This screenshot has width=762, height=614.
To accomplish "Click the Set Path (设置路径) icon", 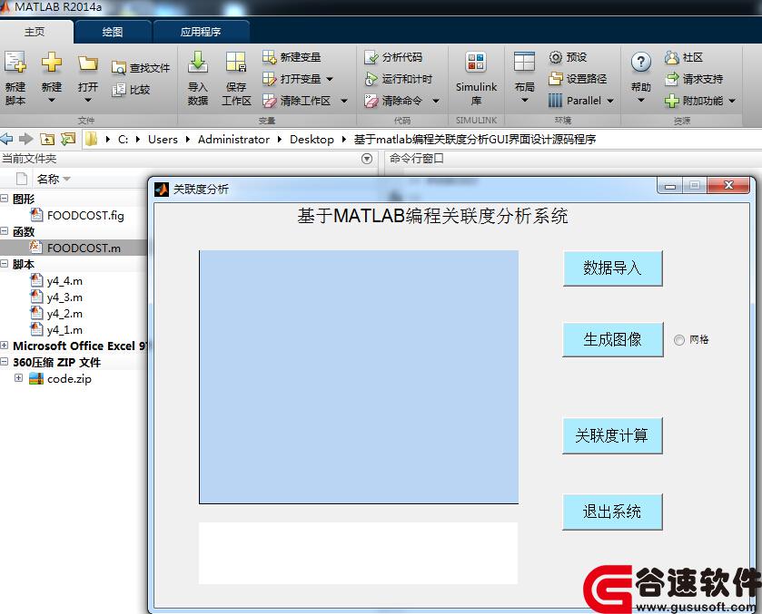I will click(x=556, y=79).
